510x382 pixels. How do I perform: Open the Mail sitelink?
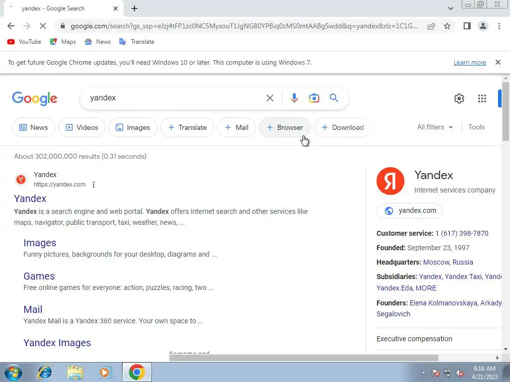(33, 309)
